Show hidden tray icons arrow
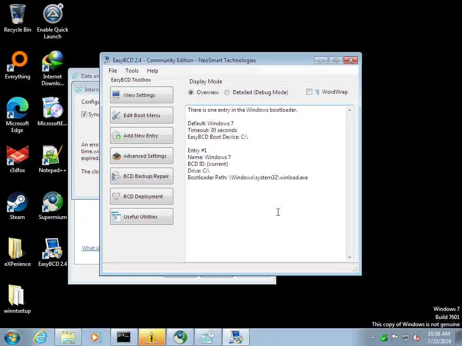Screen dimensions: 462x346 tap(373, 338)
